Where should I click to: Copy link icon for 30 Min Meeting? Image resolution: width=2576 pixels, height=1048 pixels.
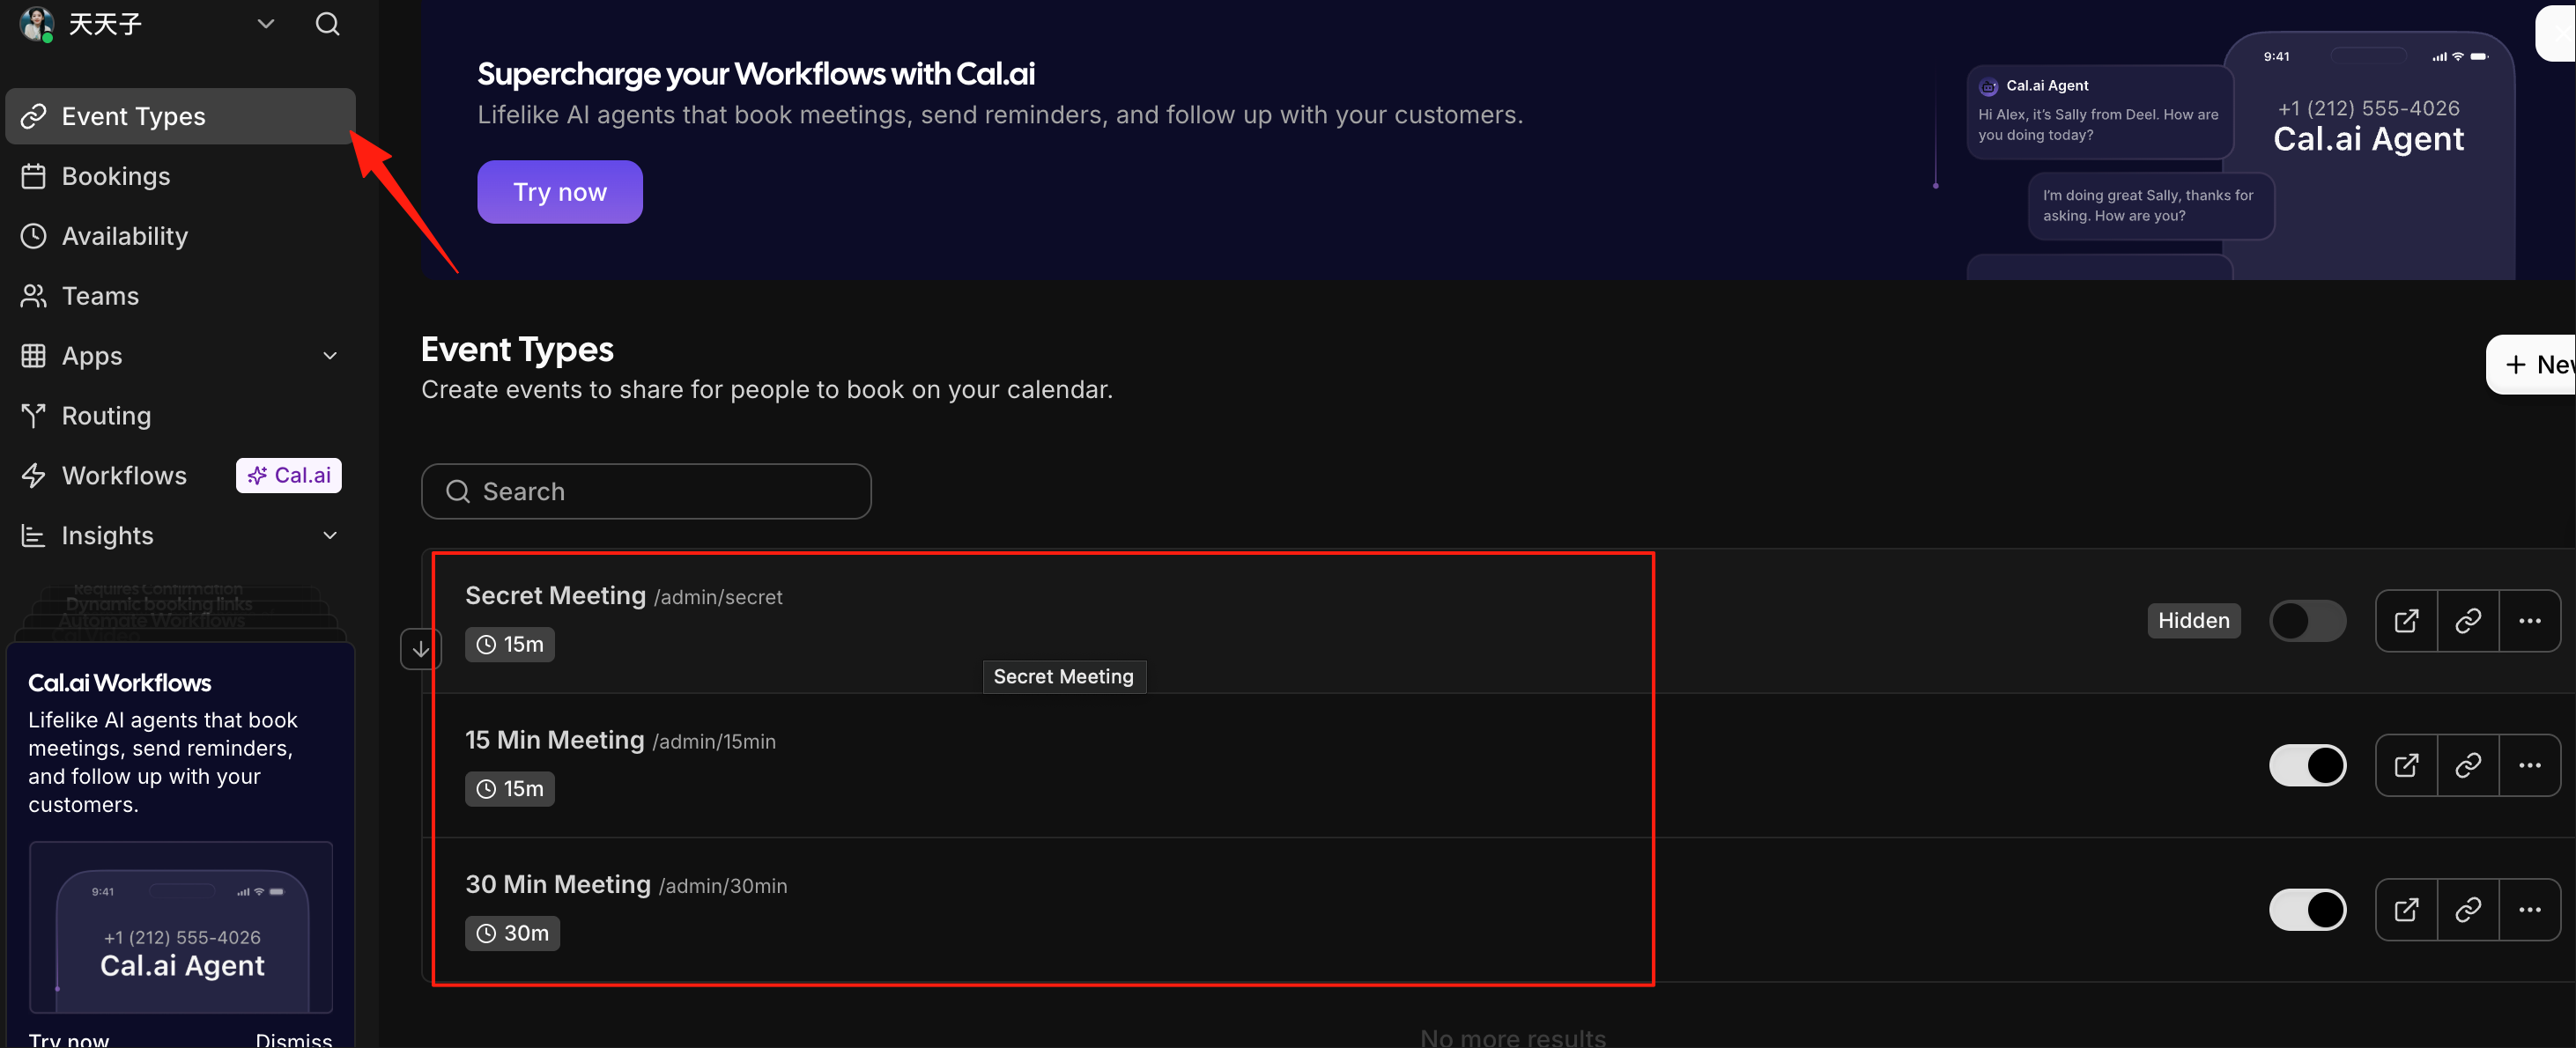pos(2468,910)
